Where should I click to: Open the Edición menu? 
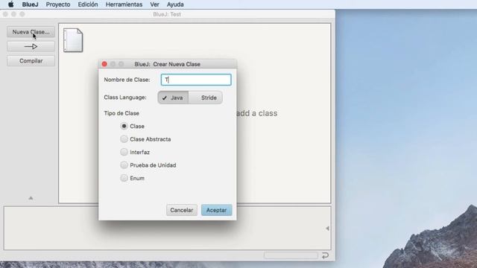88,4
